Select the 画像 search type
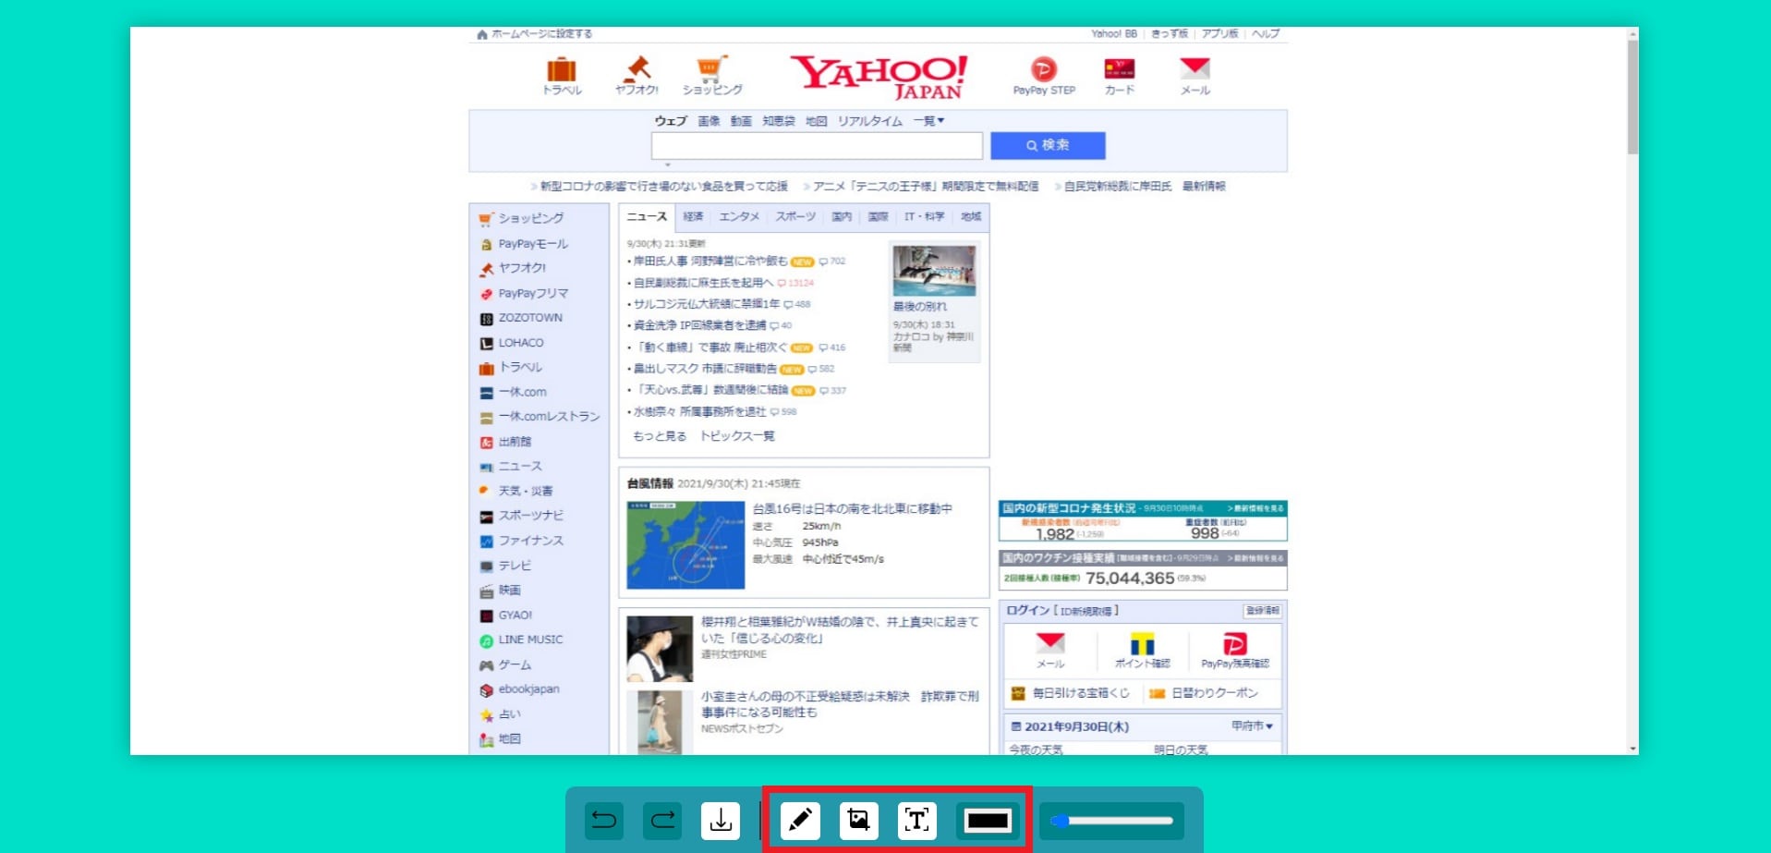This screenshot has width=1771, height=853. pyautogui.click(x=709, y=121)
